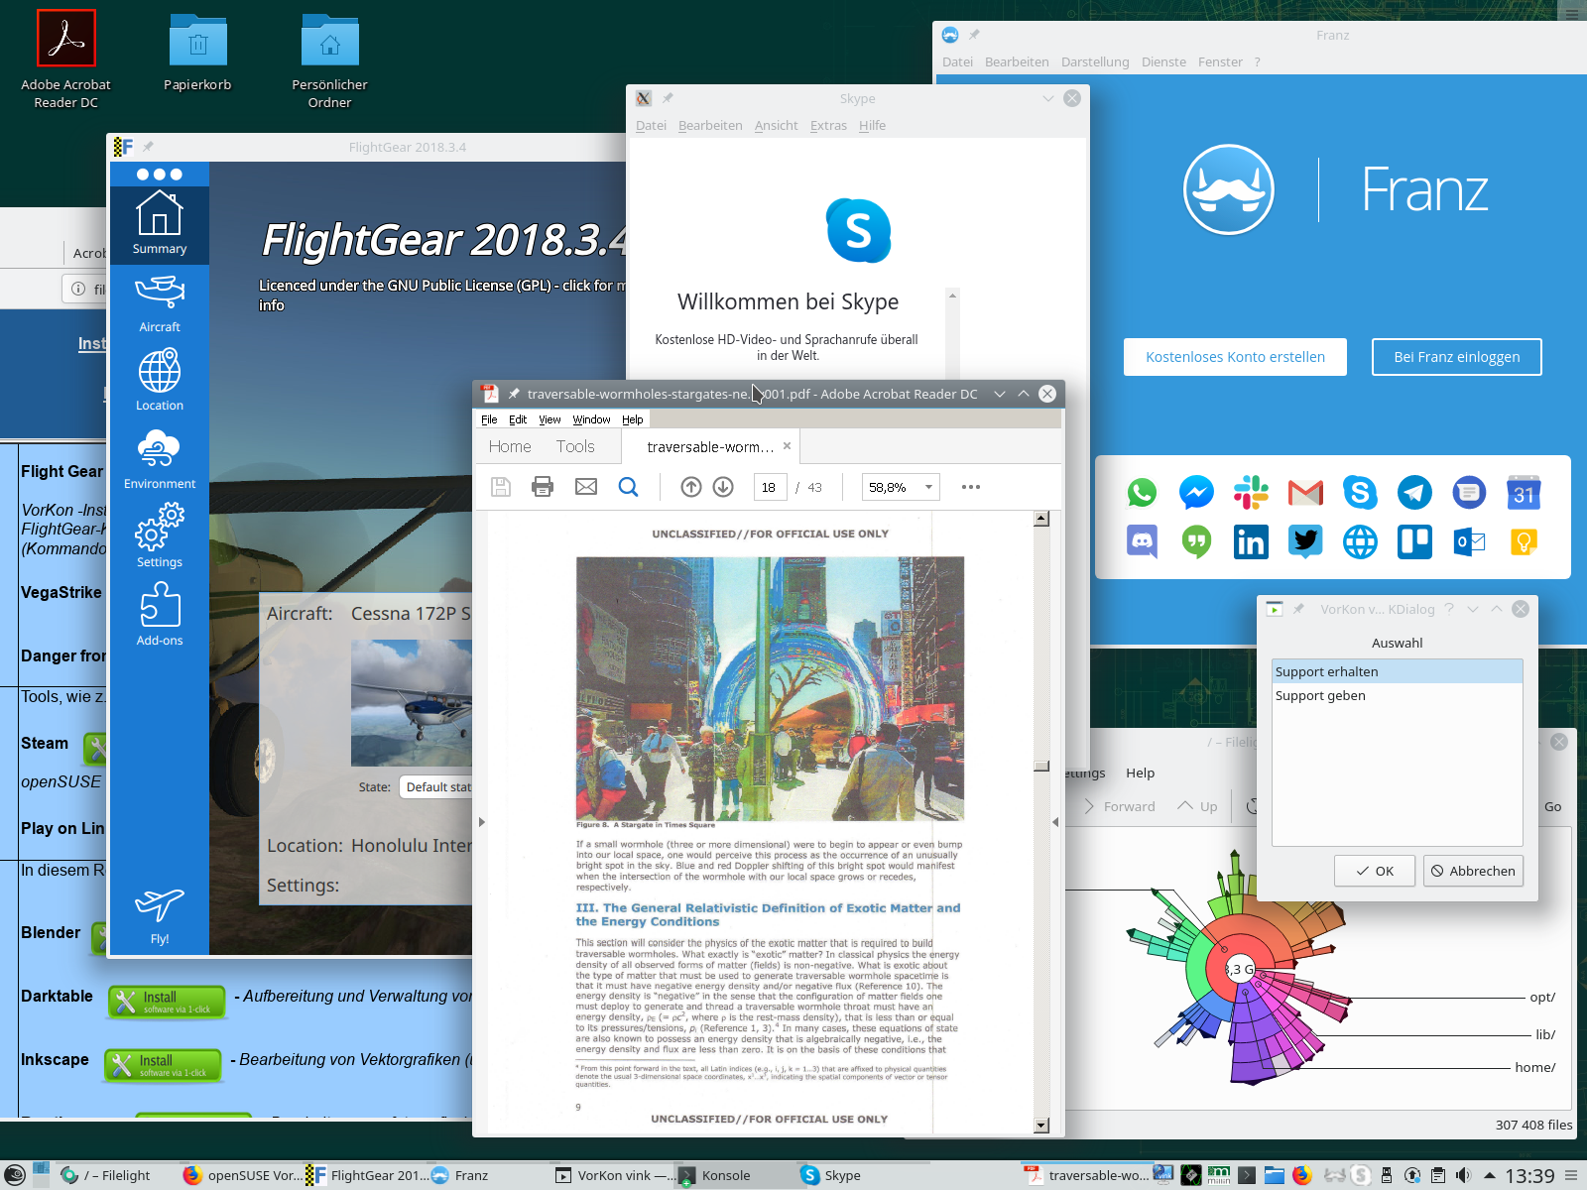Viewport: 1587px width, 1190px height.
Task: Click the Telegram icon in Franz
Action: pyautogui.click(x=1414, y=492)
